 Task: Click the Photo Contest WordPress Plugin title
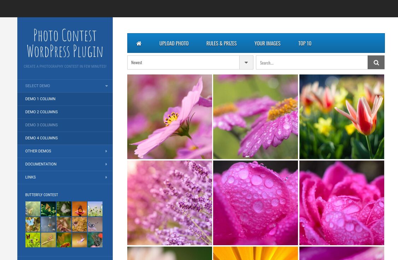pyautogui.click(x=65, y=43)
